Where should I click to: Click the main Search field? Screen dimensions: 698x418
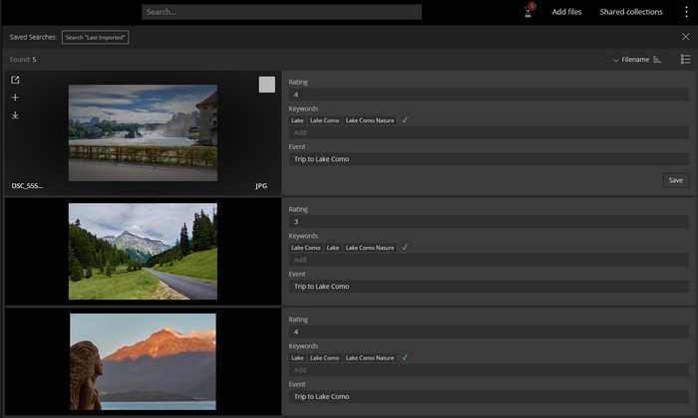281,12
